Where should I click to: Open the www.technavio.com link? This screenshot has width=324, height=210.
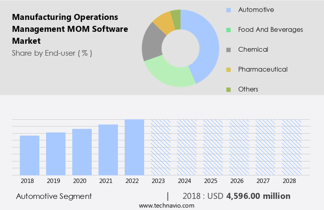click(167, 206)
